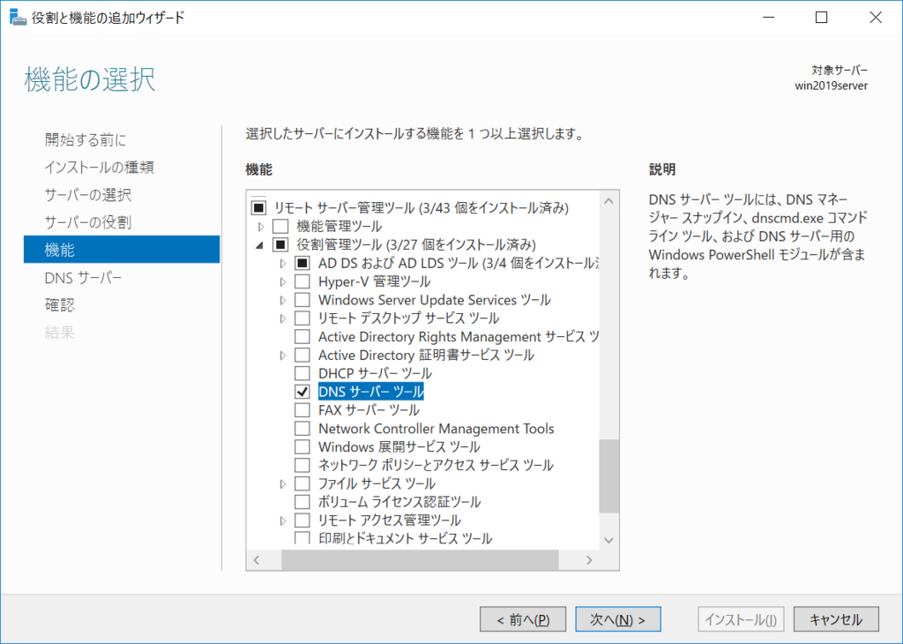Image resolution: width=903 pixels, height=644 pixels.
Task: Click the wizard server icon in title bar
Action: pyautogui.click(x=18, y=18)
